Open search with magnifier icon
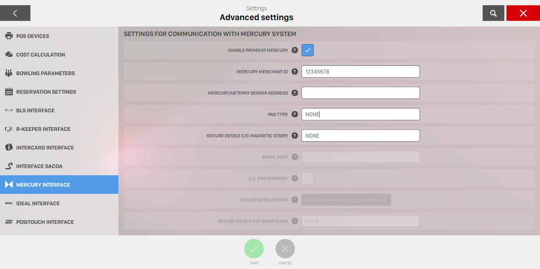The width and height of the screenshot is (540, 269). click(493, 13)
